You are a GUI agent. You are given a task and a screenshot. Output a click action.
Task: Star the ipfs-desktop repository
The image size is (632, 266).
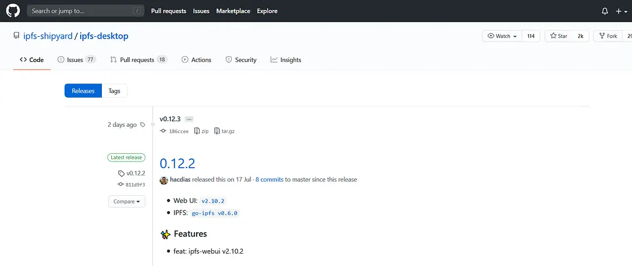(x=558, y=36)
